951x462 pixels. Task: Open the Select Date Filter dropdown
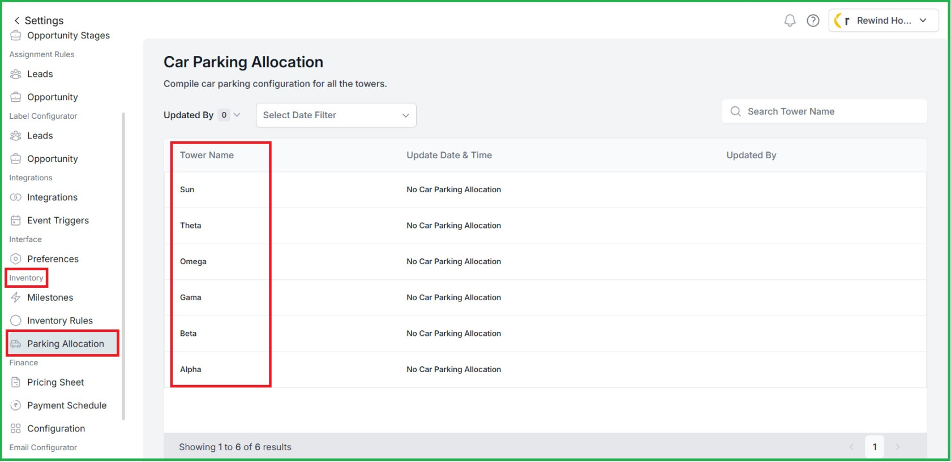pos(336,115)
